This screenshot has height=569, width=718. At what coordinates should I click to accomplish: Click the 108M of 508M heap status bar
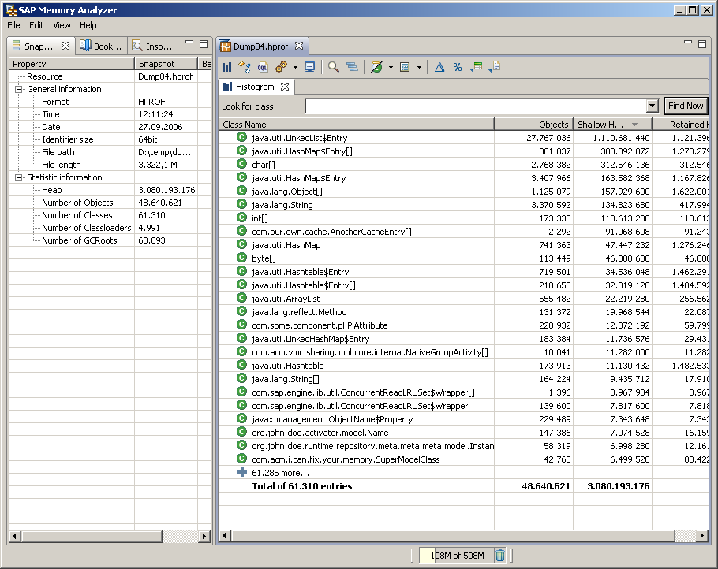tap(457, 556)
